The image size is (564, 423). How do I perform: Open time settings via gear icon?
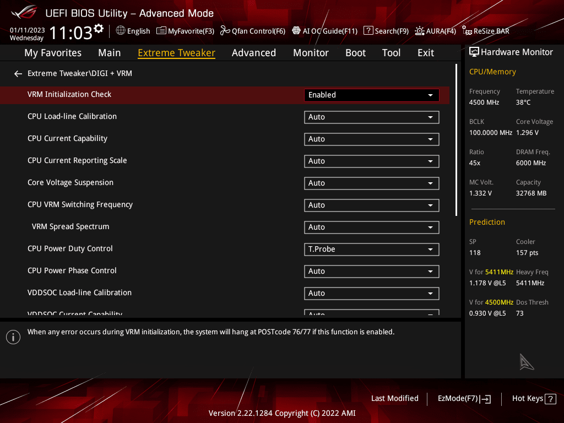[99, 29]
